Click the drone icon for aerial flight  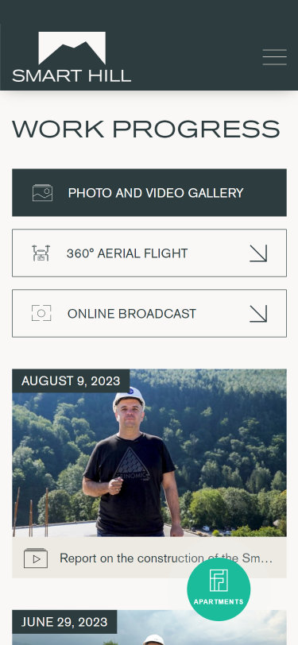tap(41, 253)
